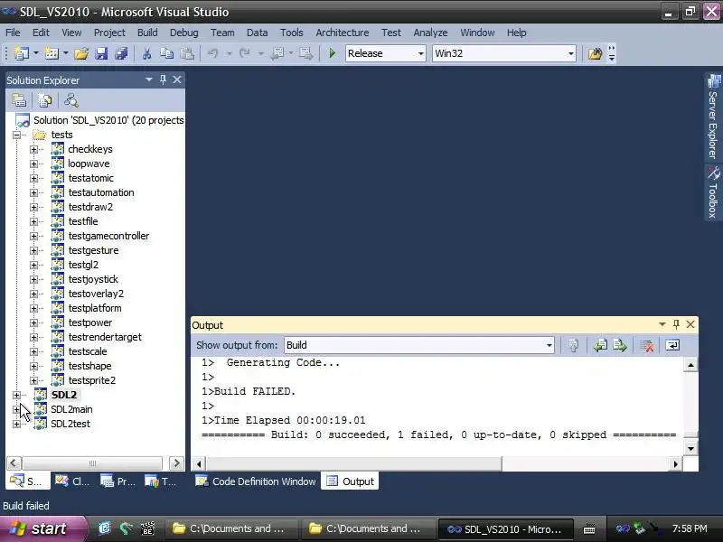Image resolution: width=723 pixels, height=542 pixels.
Task: Click the Navigate Backward toolbar icon
Action: click(x=277, y=53)
